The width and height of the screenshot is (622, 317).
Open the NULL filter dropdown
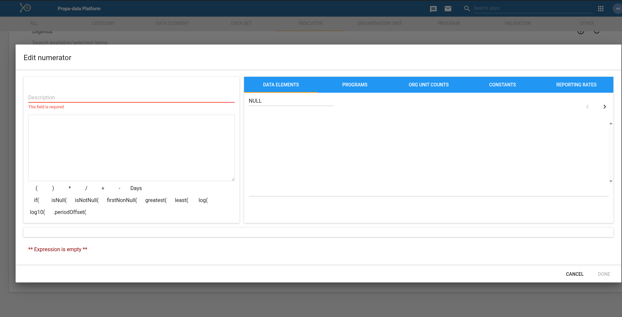coord(291,101)
